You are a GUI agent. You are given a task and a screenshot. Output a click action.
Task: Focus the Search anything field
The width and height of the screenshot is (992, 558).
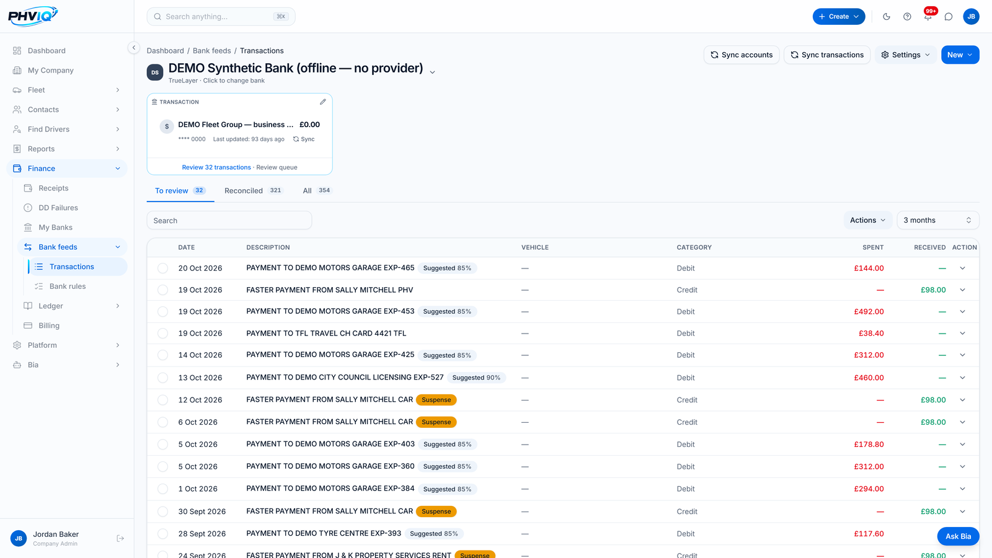tap(221, 17)
